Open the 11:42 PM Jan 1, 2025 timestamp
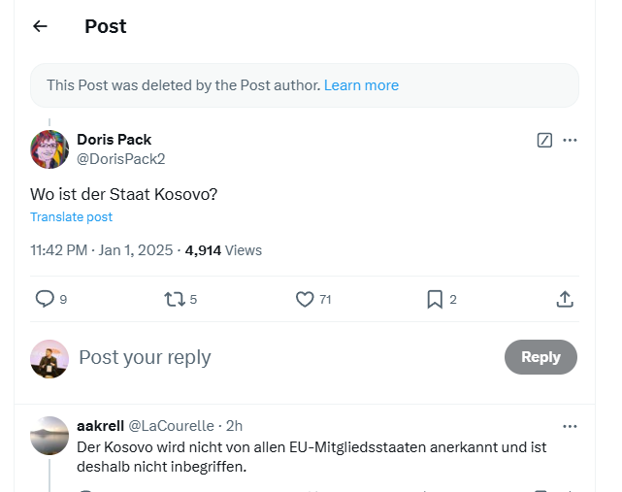The height and width of the screenshot is (492, 622). pos(101,250)
